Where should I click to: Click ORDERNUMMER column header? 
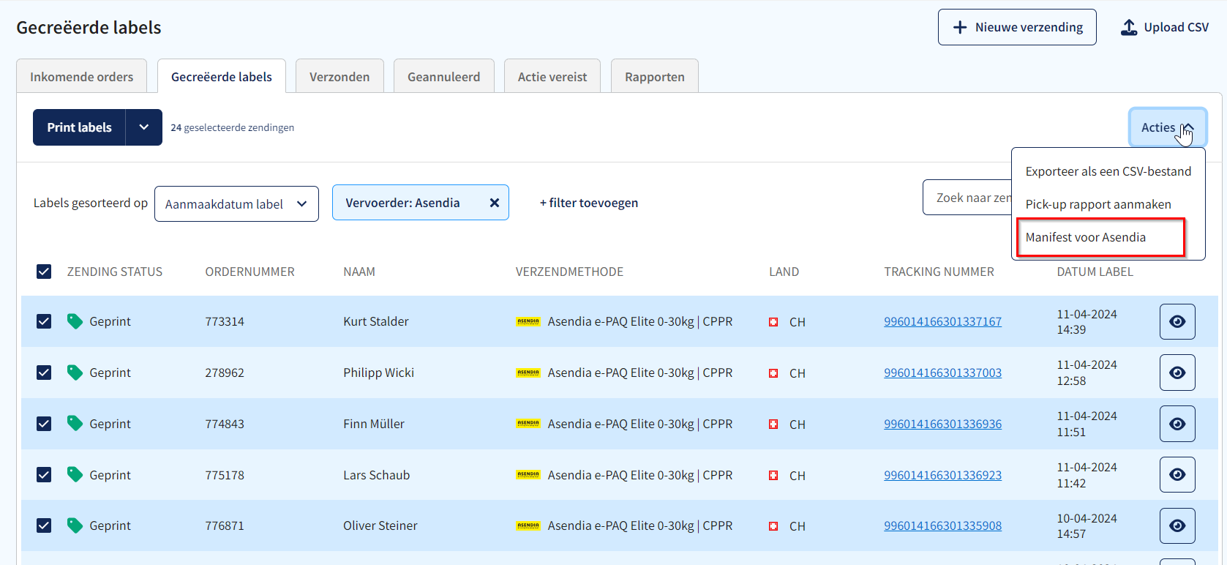(x=249, y=272)
